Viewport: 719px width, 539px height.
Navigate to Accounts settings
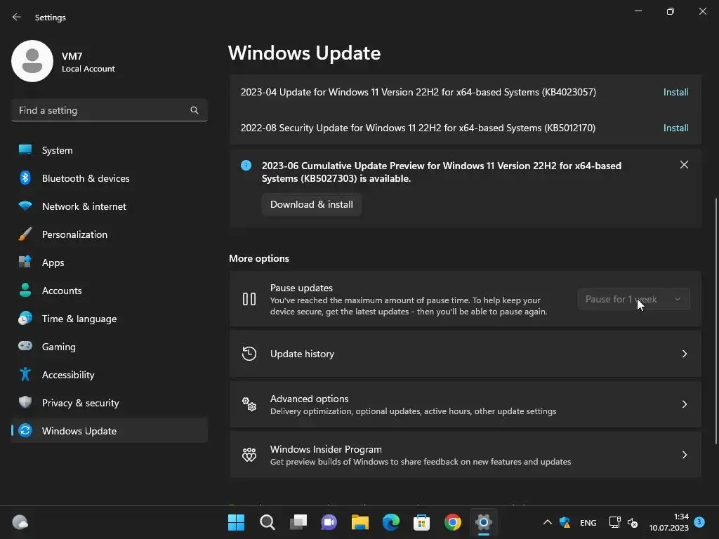point(109,291)
